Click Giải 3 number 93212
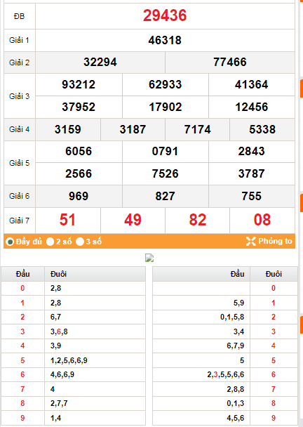Screen dimensions: 303x427 tap(79, 84)
